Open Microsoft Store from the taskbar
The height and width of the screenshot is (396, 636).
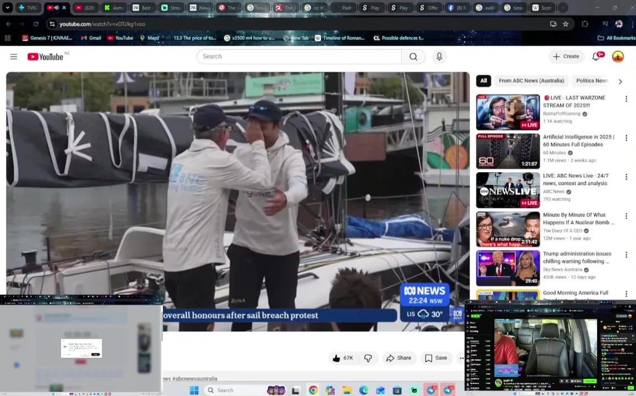click(397, 391)
